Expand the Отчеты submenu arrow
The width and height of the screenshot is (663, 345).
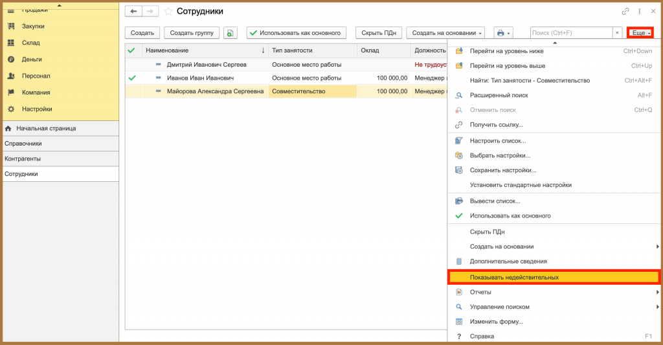pyautogui.click(x=658, y=292)
